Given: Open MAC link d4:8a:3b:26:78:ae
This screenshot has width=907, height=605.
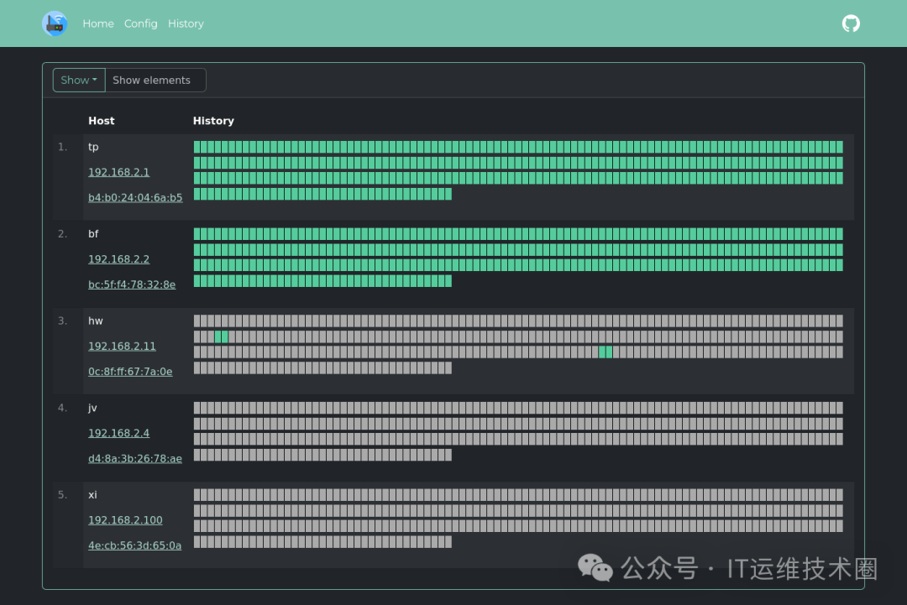Looking at the screenshot, I should click(x=134, y=458).
